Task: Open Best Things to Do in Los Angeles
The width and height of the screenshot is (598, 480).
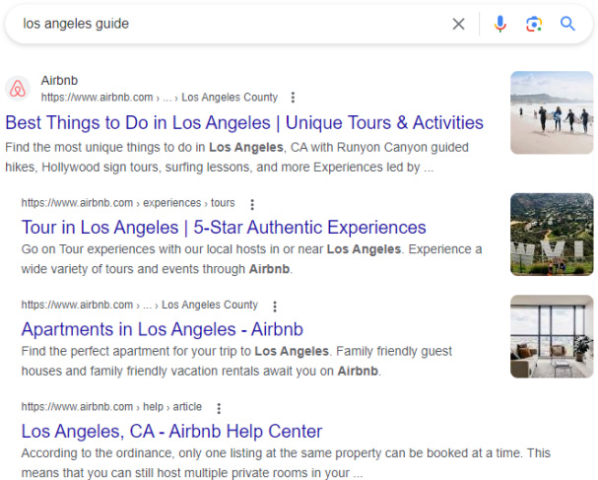Action: point(244,123)
